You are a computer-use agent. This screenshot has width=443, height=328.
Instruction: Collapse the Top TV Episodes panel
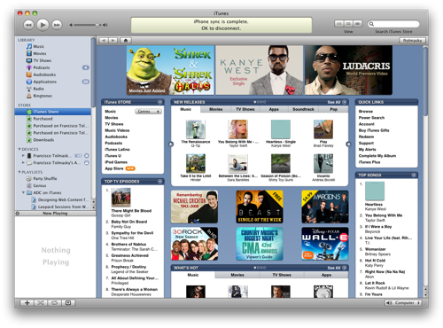click(x=159, y=182)
